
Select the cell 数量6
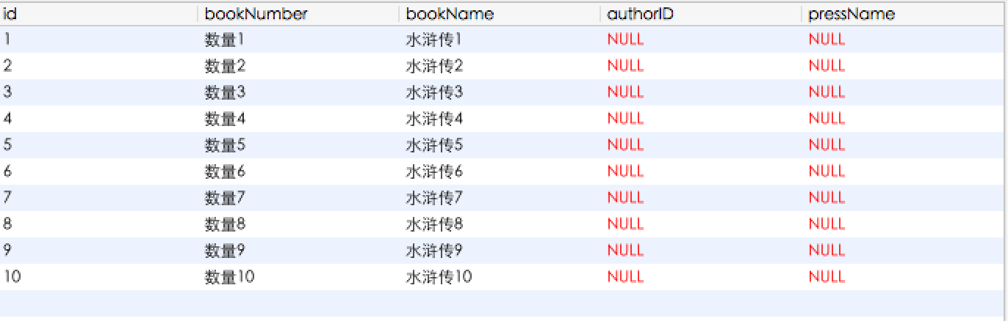coord(299,171)
